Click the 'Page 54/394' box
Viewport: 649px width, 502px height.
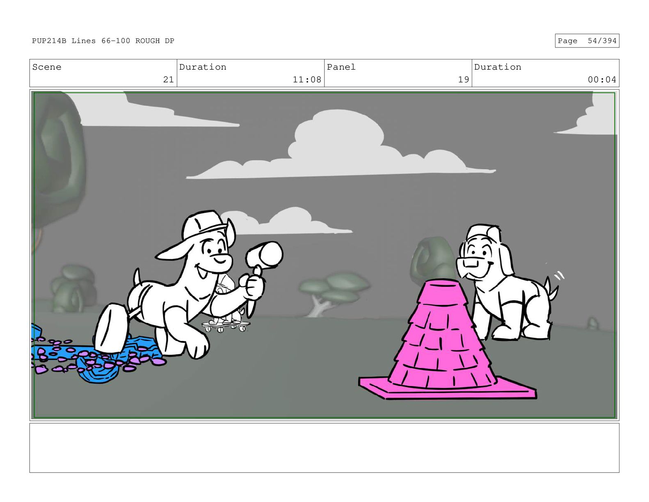587,41
